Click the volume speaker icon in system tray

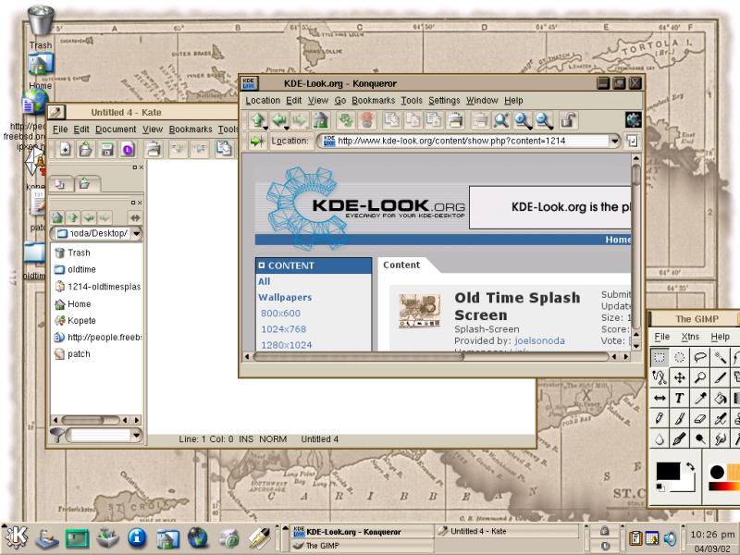coord(670,538)
